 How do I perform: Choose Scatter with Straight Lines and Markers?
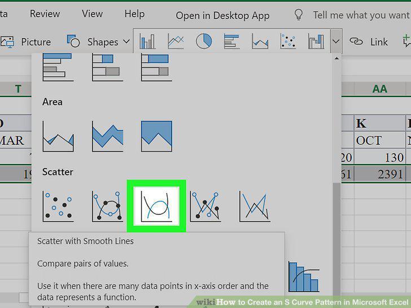click(x=205, y=206)
